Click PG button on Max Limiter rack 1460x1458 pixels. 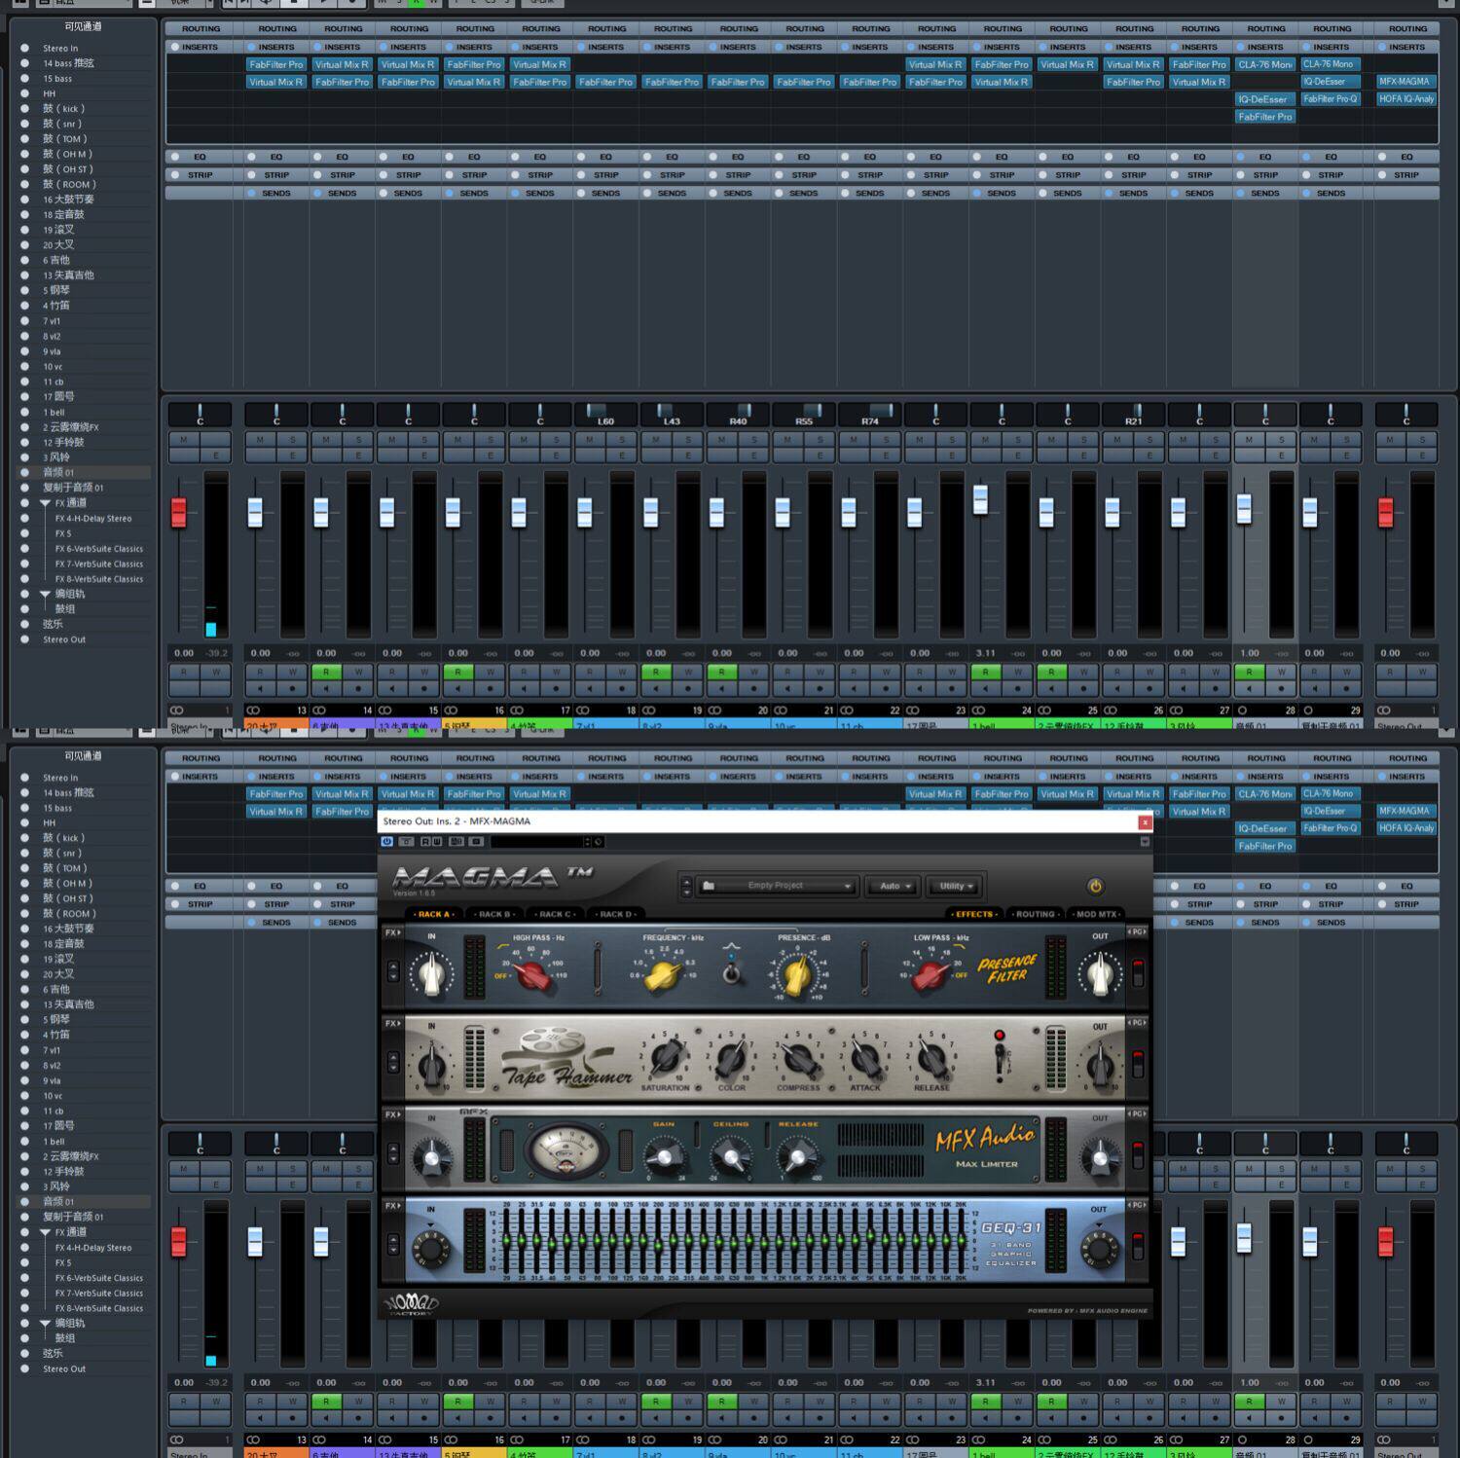click(x=1137, y=1113)
